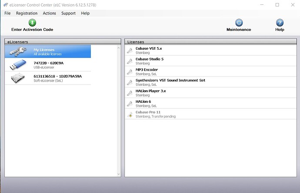
Task: Click the Licenses panel header
Action: [x=210, y=41]
